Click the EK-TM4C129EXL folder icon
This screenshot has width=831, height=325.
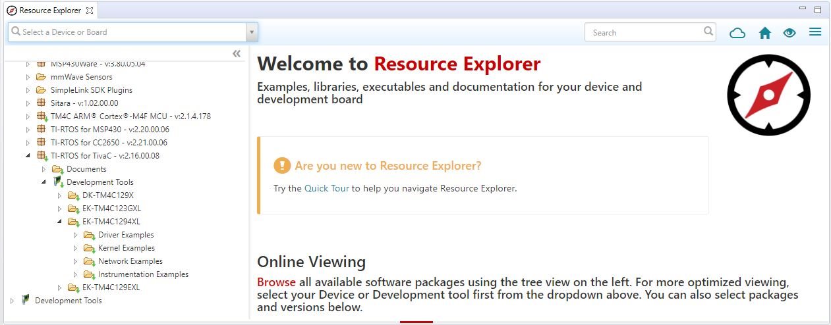click(73, 287)
